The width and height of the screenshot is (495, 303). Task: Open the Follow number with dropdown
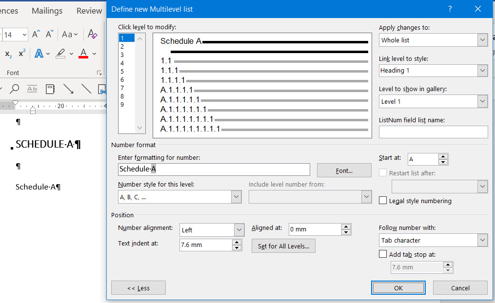pyautogui.click(x=482, y=240)
